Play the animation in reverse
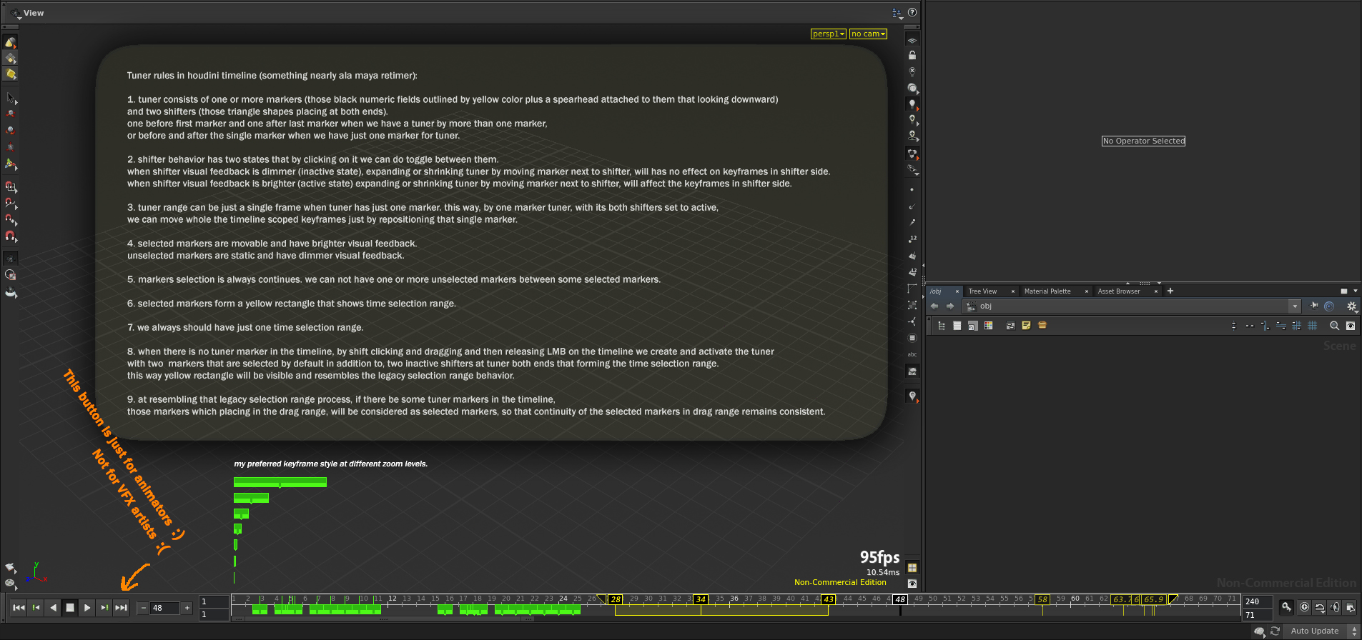The image size is (1362, 640). click(x=53, y=608)
